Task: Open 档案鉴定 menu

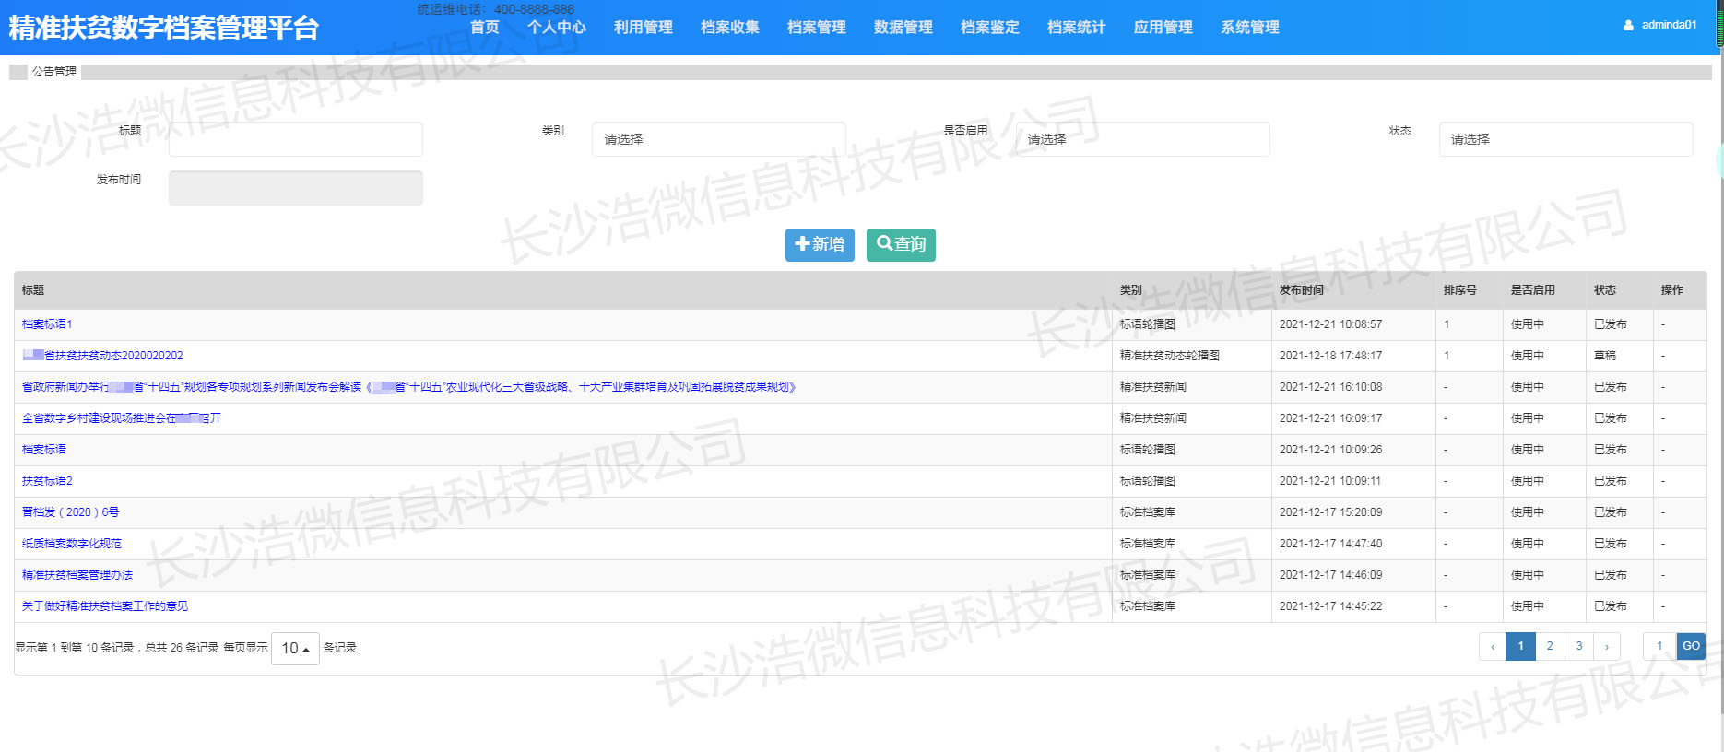Action: coord(990,28)
